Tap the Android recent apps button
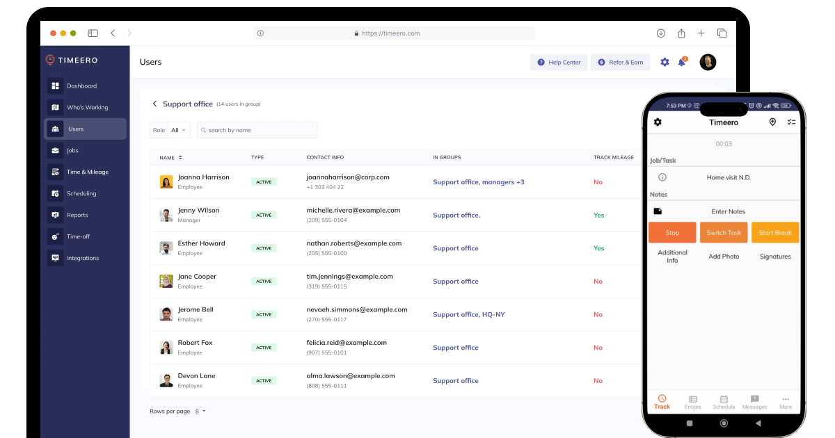This screenshot has width=835, height=438. 690,423
